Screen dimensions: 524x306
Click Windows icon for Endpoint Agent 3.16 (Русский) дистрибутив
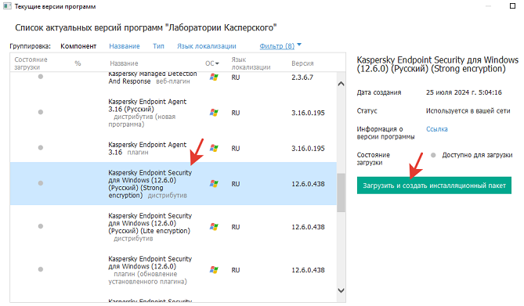coord(214,113)
